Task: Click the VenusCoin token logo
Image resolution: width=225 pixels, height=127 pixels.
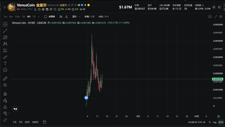Action: click(x=11, y=7)
